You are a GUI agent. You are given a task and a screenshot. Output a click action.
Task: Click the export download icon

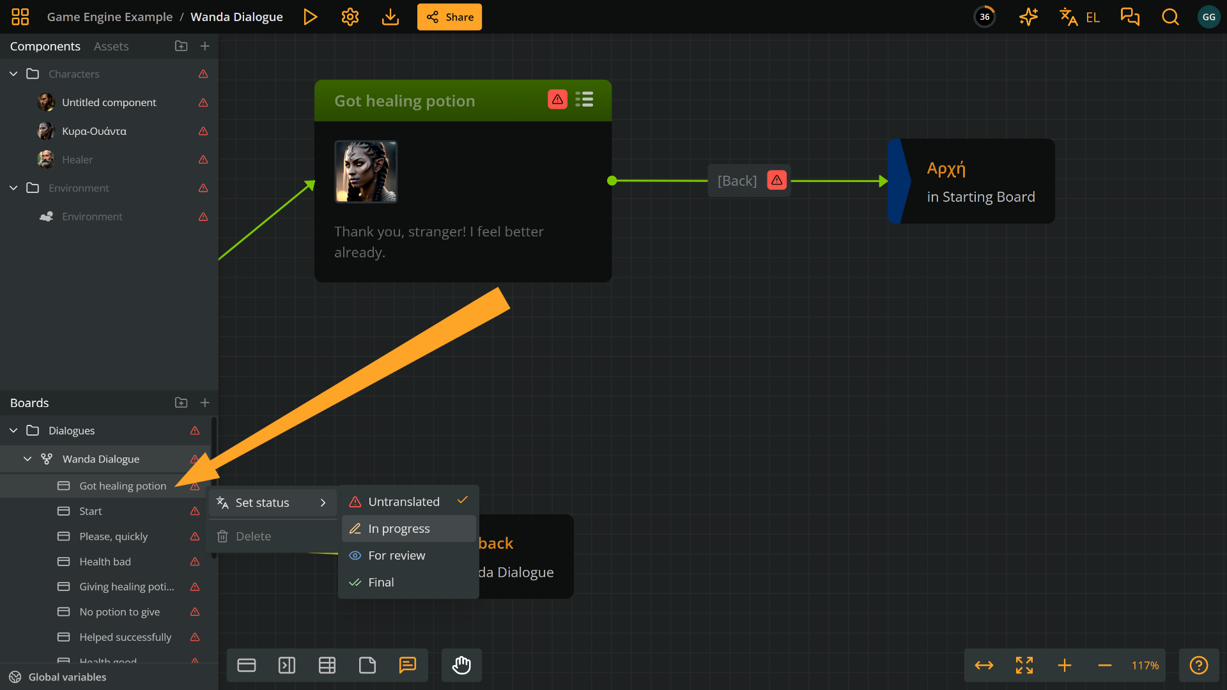[x=390, y=17]
